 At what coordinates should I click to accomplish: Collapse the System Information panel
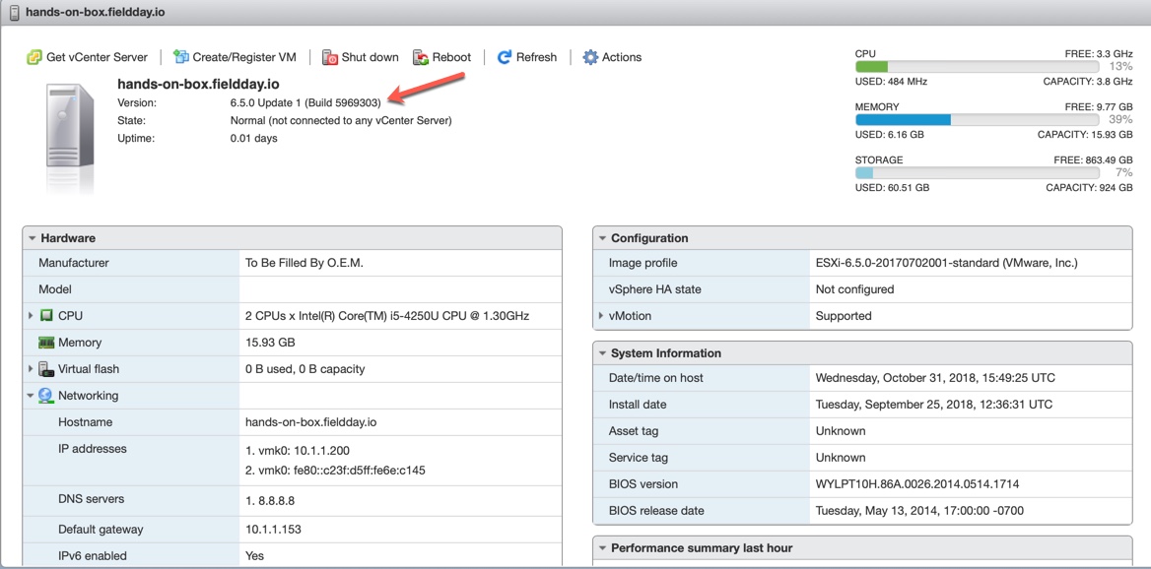[602, 353]
